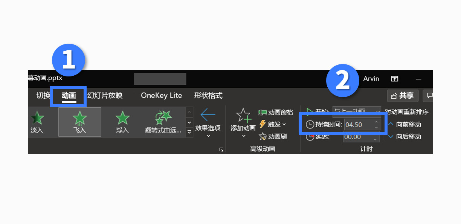Expand the 开始 start timing combo box
This screenshot has width=461, height=224.
point(357,111)
